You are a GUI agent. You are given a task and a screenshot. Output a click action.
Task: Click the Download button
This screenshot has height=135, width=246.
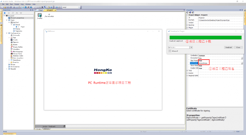click(228, 47)
